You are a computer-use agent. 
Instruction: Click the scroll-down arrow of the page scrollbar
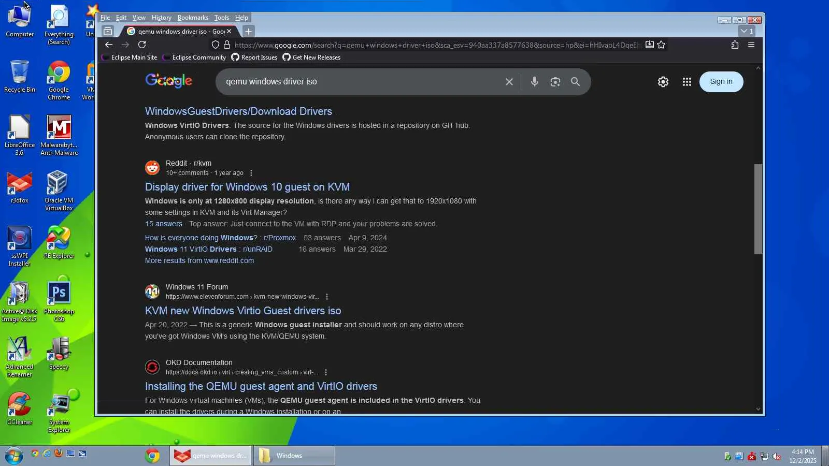pyautogui.click(x=758, y=409)
